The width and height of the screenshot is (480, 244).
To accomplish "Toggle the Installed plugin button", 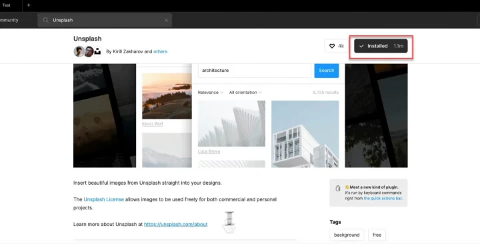I will pyautogui.click(x=381, y=46).
